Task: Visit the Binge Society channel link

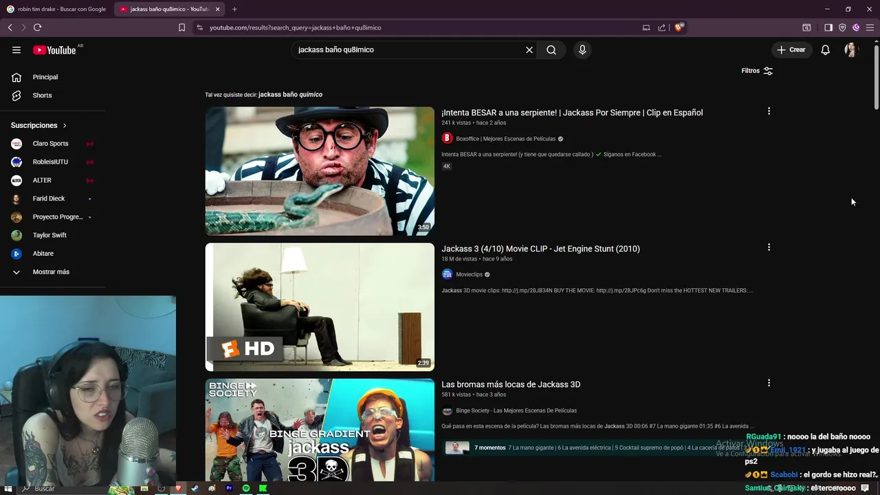Action: pos(516,410)
